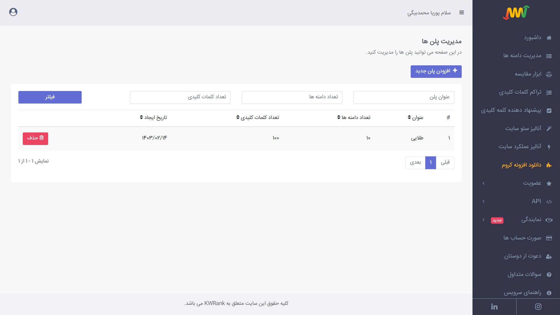Select page ۱ in pagination
The image size is (560, 315).
(x=430, y=162)
